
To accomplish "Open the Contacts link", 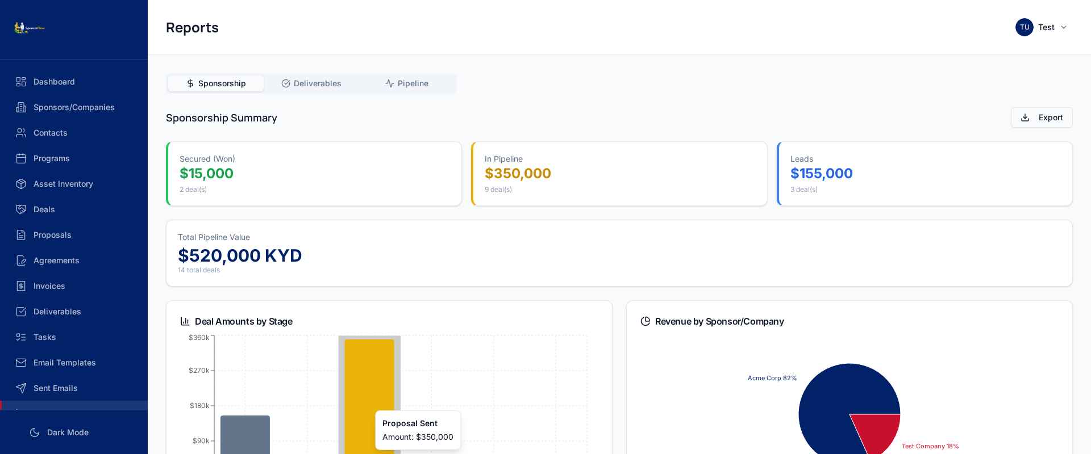I will (74, 133).
